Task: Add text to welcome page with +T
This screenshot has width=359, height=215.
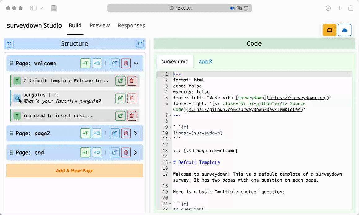Action: [85, 63]
